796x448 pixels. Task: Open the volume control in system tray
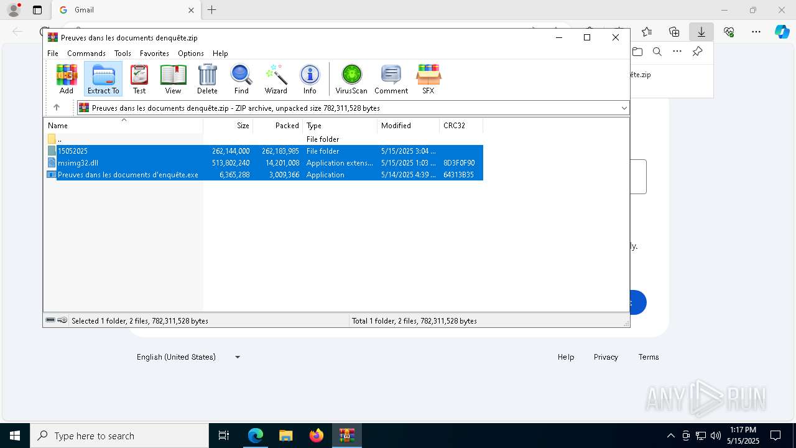click(x=716, y=436)
